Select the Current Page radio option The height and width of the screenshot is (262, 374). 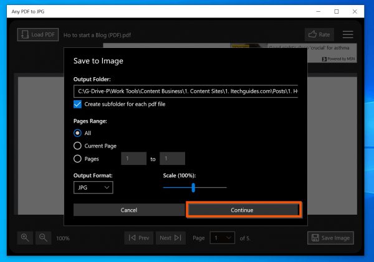pos(78,146)
